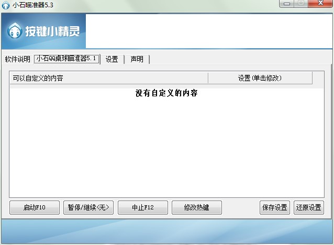Minimize the 小石瞄准器5.3 window

pyautogui.click(x=287, y=4)
